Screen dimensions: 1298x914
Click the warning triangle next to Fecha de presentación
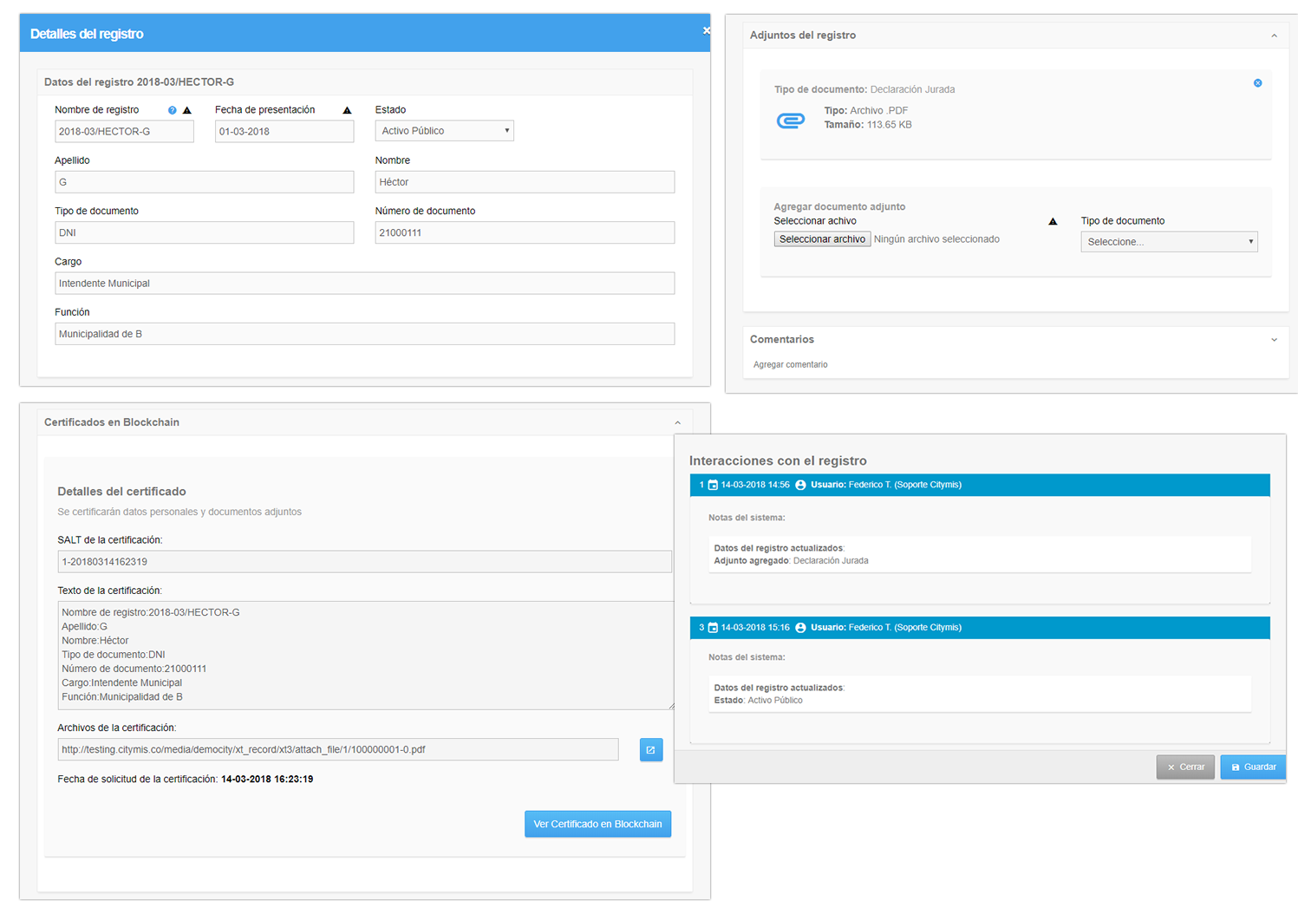pyautogui.click(x=347, y=110)
